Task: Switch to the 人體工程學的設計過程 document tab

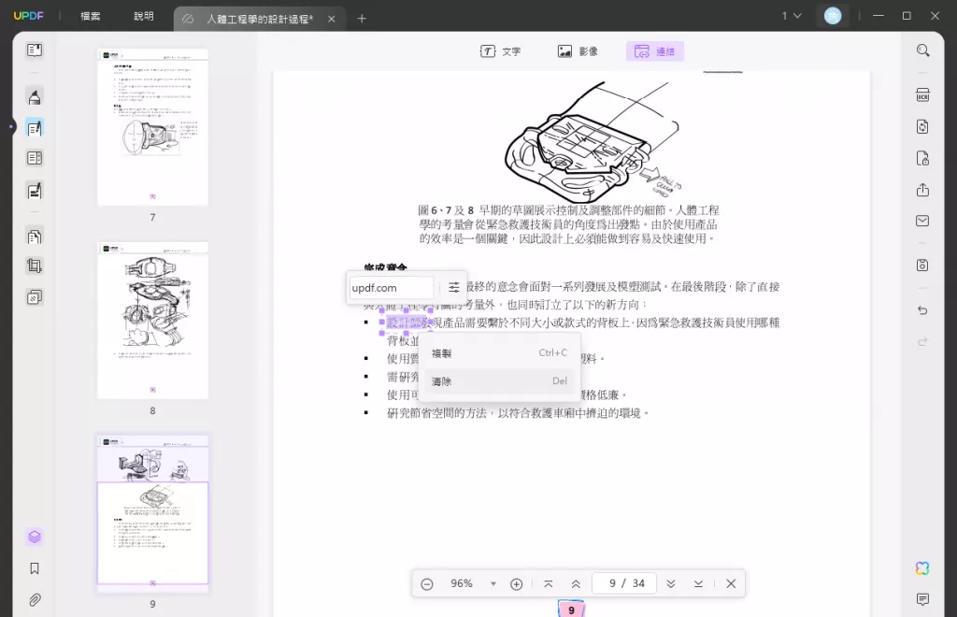Action: [260, 19]
